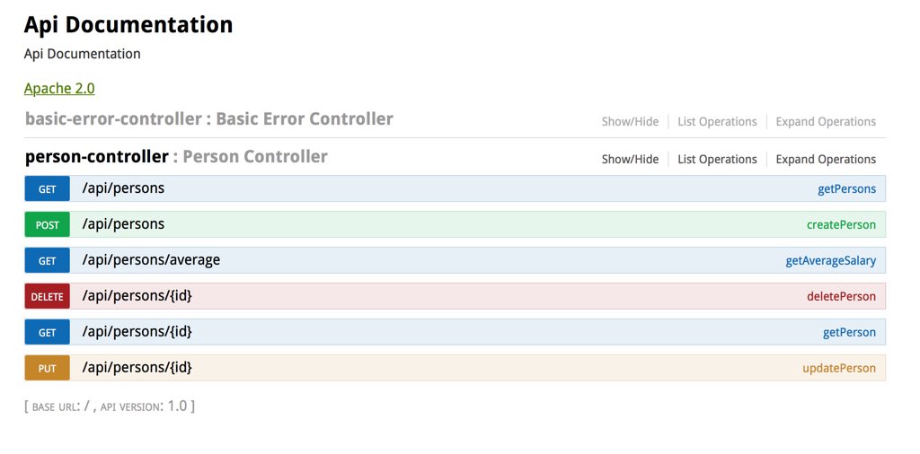The image size is (920, 454).
Task: Expand Operations for basic-error-controller
Action: (x=826, y=122)
